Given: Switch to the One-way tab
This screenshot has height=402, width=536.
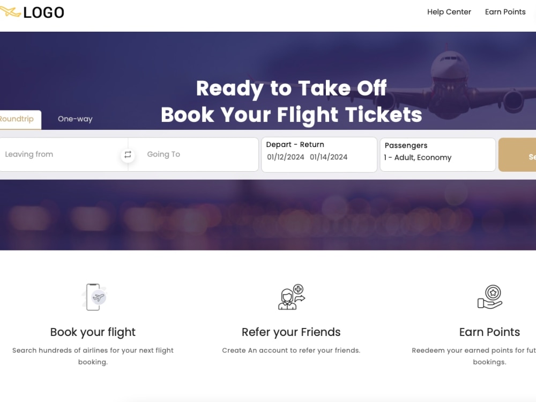Looking at the screenshot, I should coord(75,119).
